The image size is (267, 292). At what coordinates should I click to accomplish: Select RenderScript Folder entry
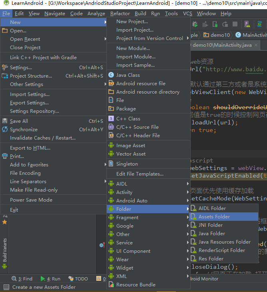(224, 250)
